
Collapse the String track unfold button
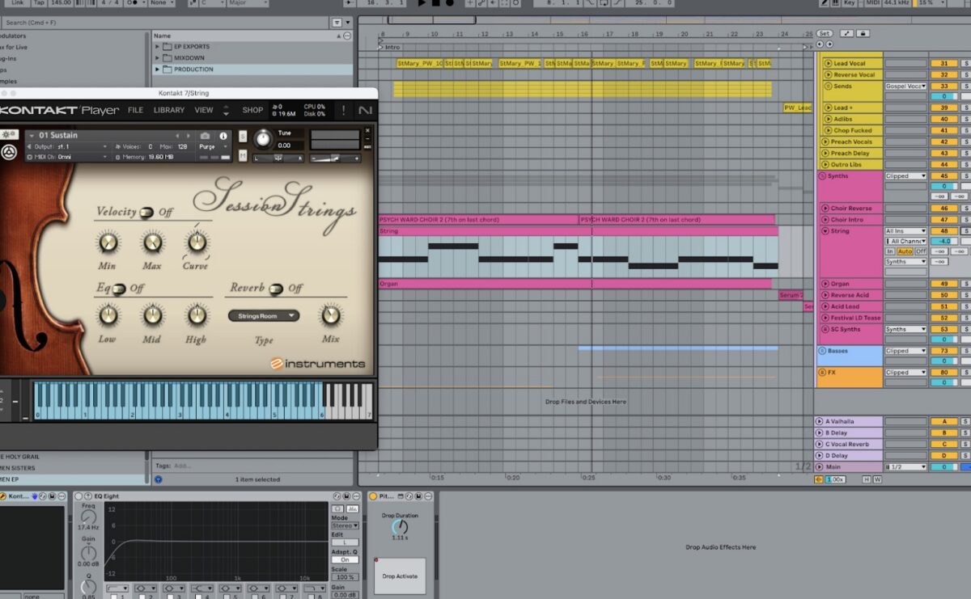[825, 231]
